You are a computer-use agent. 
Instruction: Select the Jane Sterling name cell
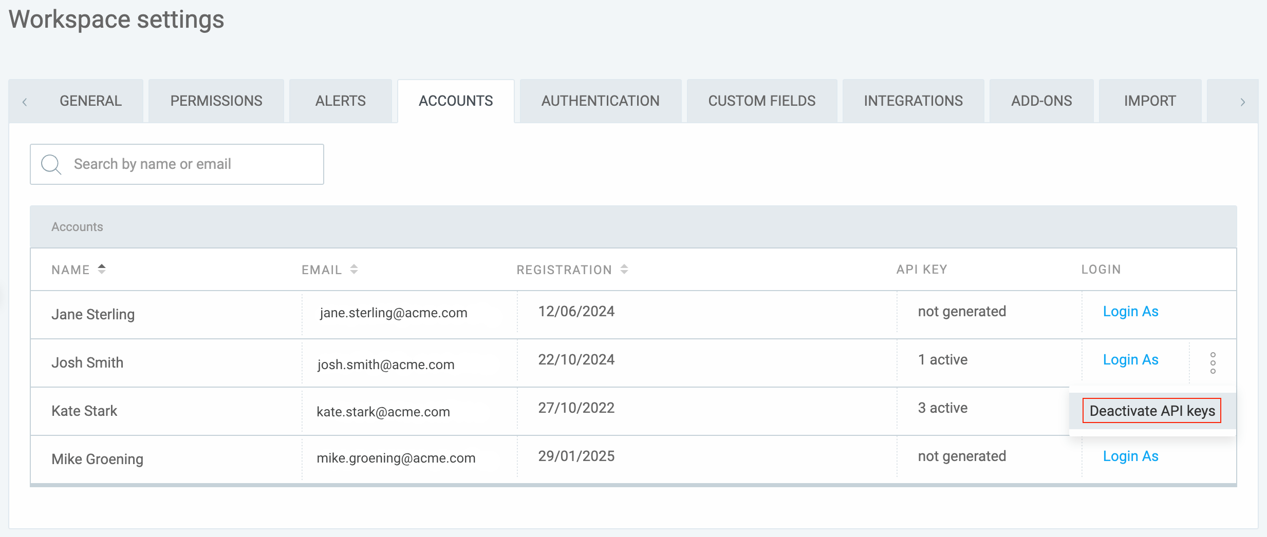coord(93,314)
